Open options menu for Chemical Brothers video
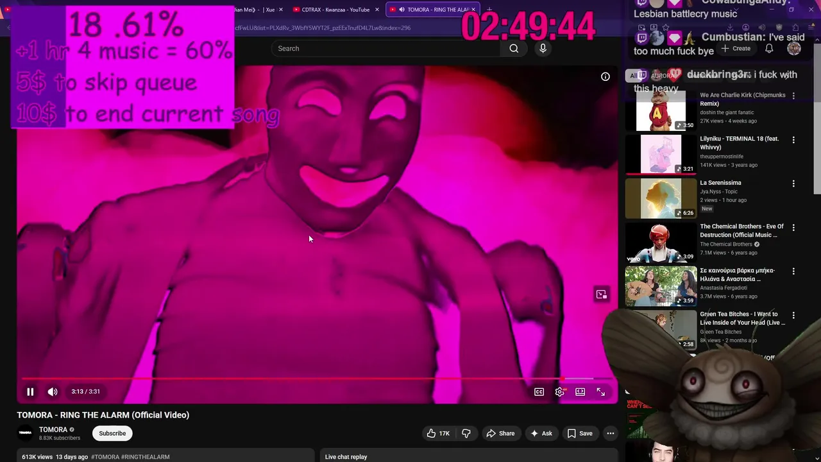The width and height of the screenshot is (821, 462). pyautogui.click(x=793, y=227)
